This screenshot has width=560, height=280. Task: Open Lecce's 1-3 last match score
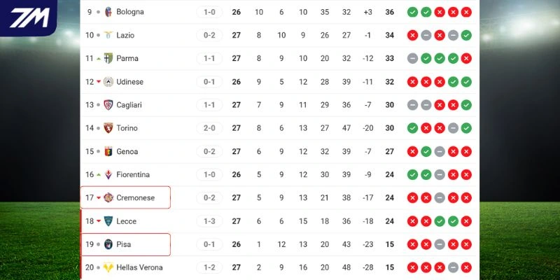click(209, 221)
